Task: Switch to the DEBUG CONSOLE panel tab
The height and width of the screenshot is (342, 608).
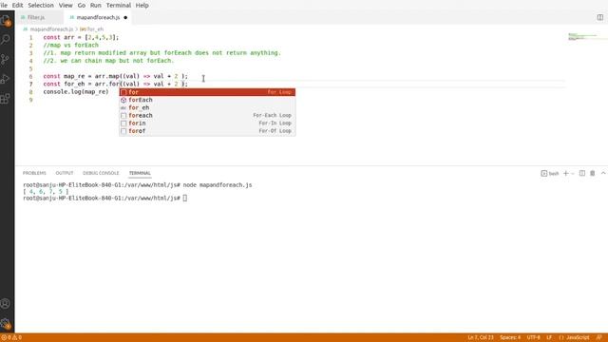Action: [x=101, y=173]
